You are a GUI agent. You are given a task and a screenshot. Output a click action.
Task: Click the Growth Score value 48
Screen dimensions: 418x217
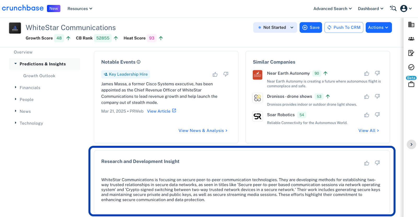coord(59,38)
